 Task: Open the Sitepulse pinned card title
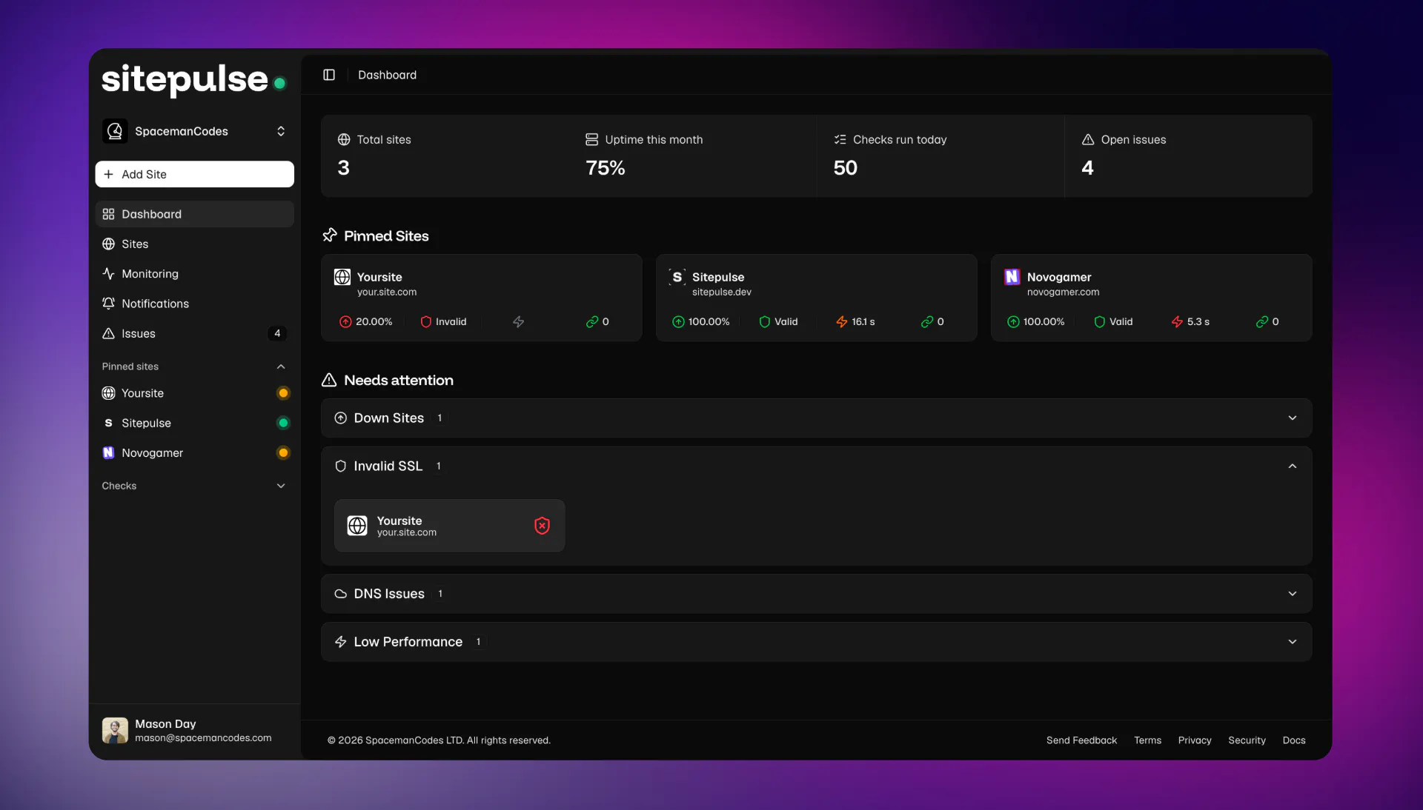(x=718, y=277)
